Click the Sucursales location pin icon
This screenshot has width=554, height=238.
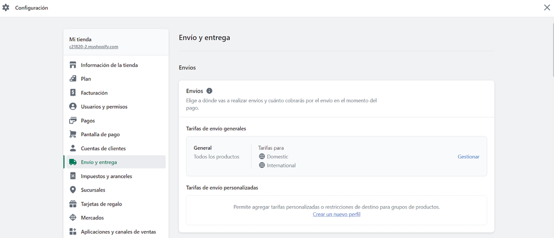click(73, 190)
